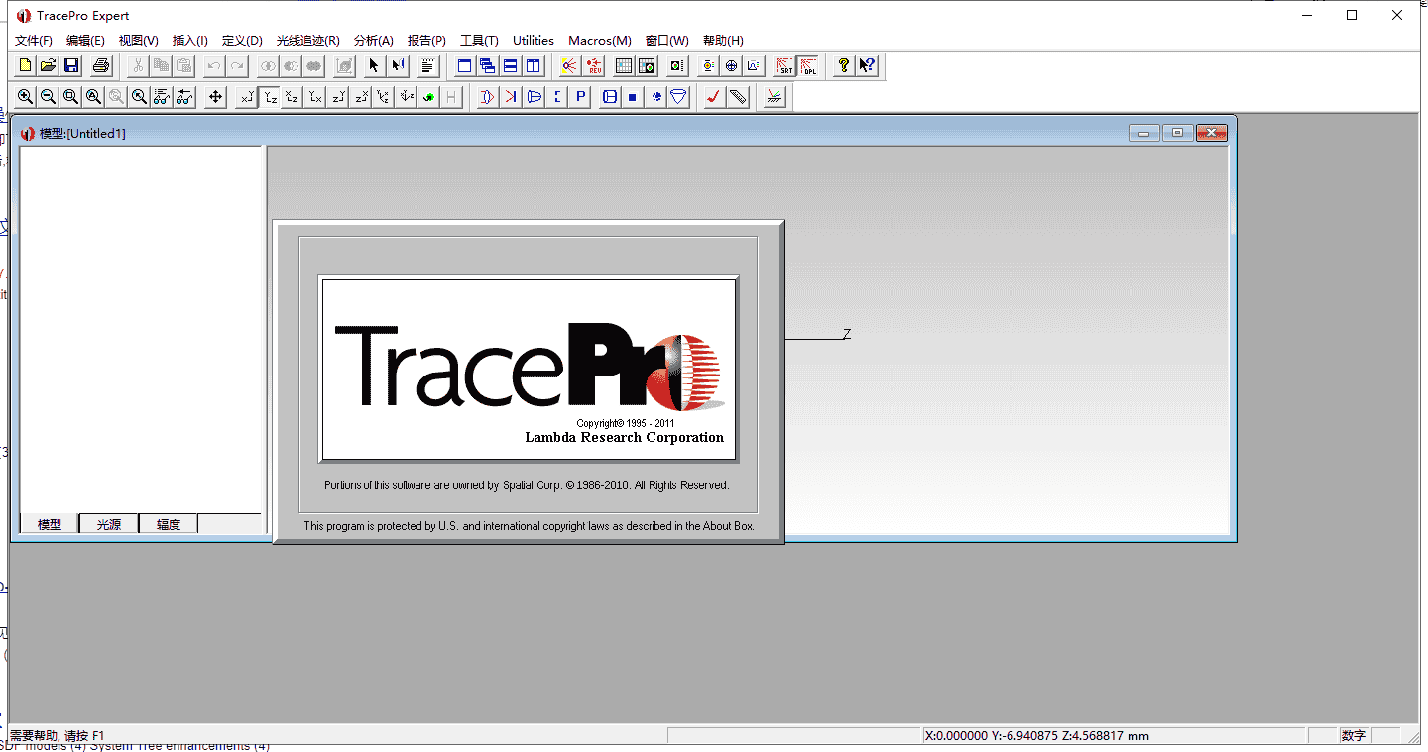The width and height of the screenshot is (1428, 752).
Task: Switch to the 辐度 tab
Action: [168, 523]
